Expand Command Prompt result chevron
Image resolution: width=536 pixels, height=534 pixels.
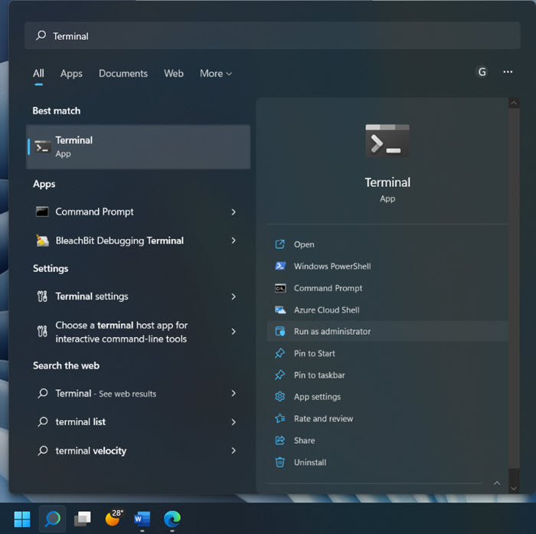coord(234,212)
